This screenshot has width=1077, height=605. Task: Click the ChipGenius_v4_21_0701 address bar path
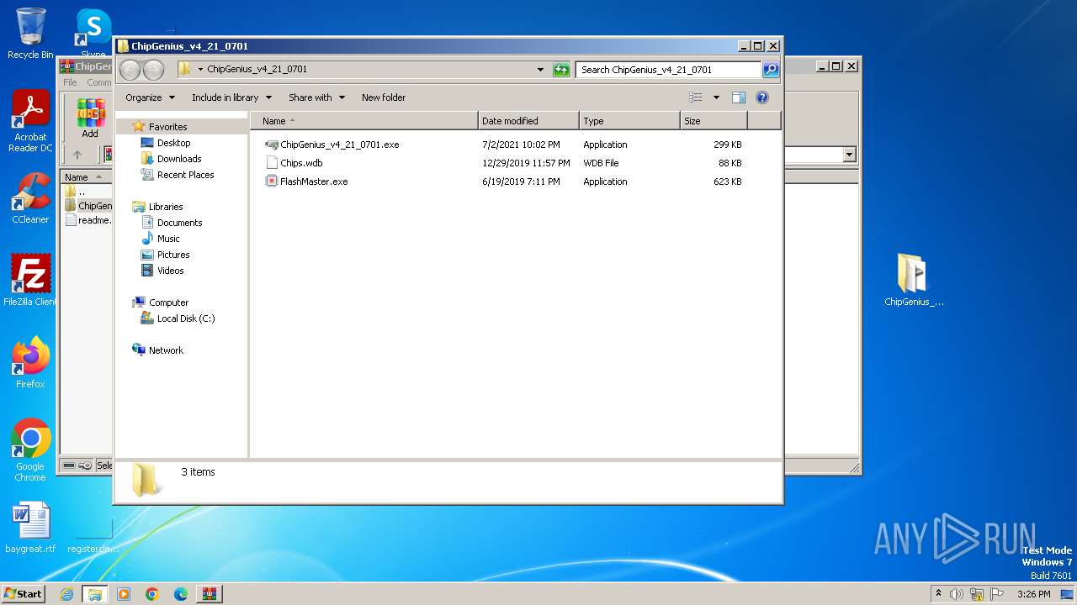coord(257,70)
